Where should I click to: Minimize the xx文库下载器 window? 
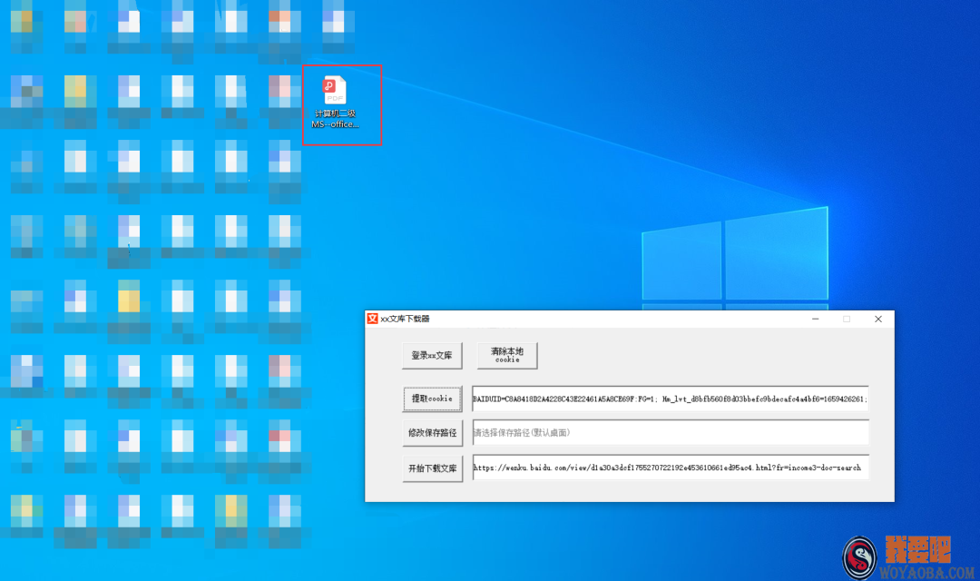[x=815, y=319]
